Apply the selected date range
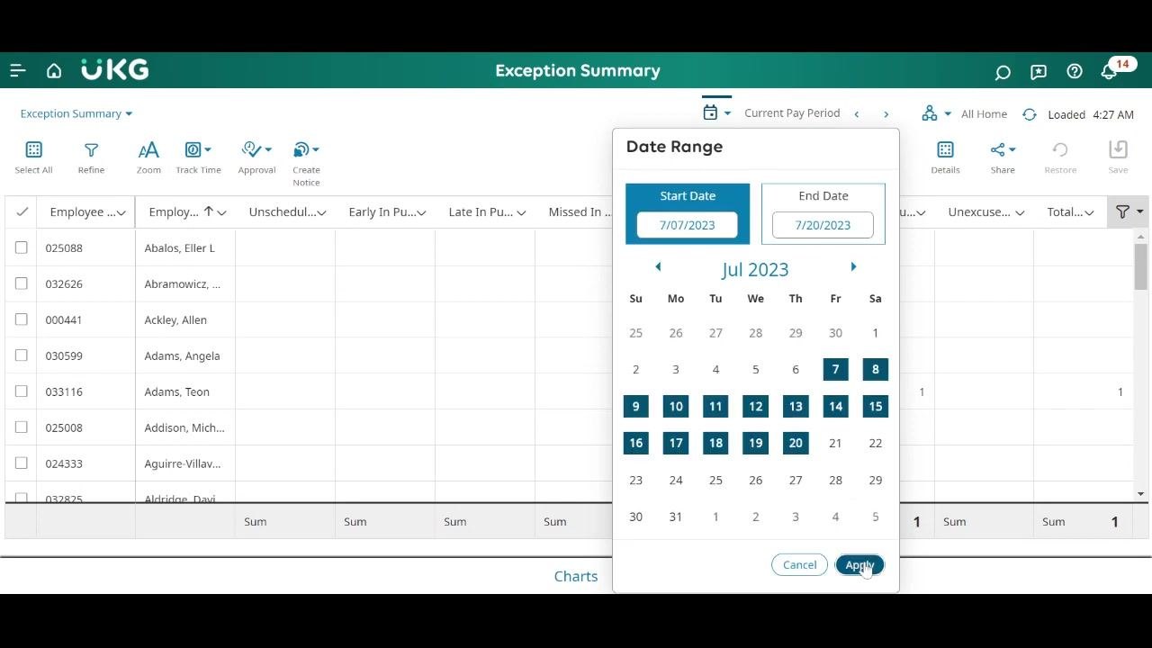The width and height of the screenshot is (1152, 648). pos(859,565)
